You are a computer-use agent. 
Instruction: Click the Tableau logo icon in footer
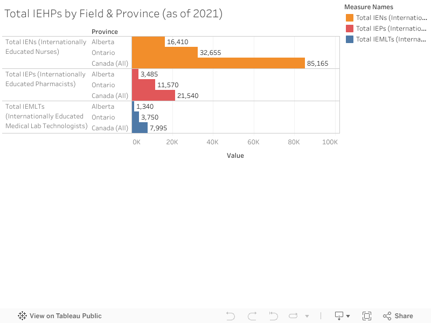click(23, 316)
